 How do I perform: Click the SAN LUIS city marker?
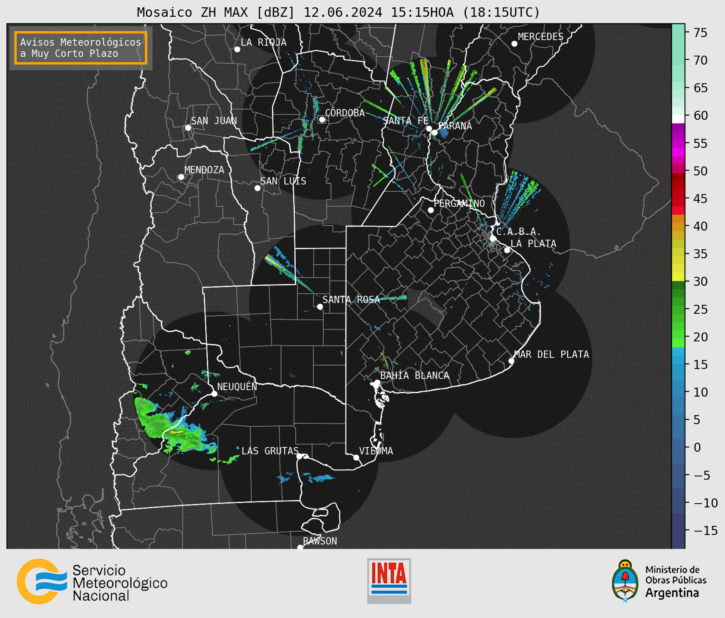coord(257,188)
